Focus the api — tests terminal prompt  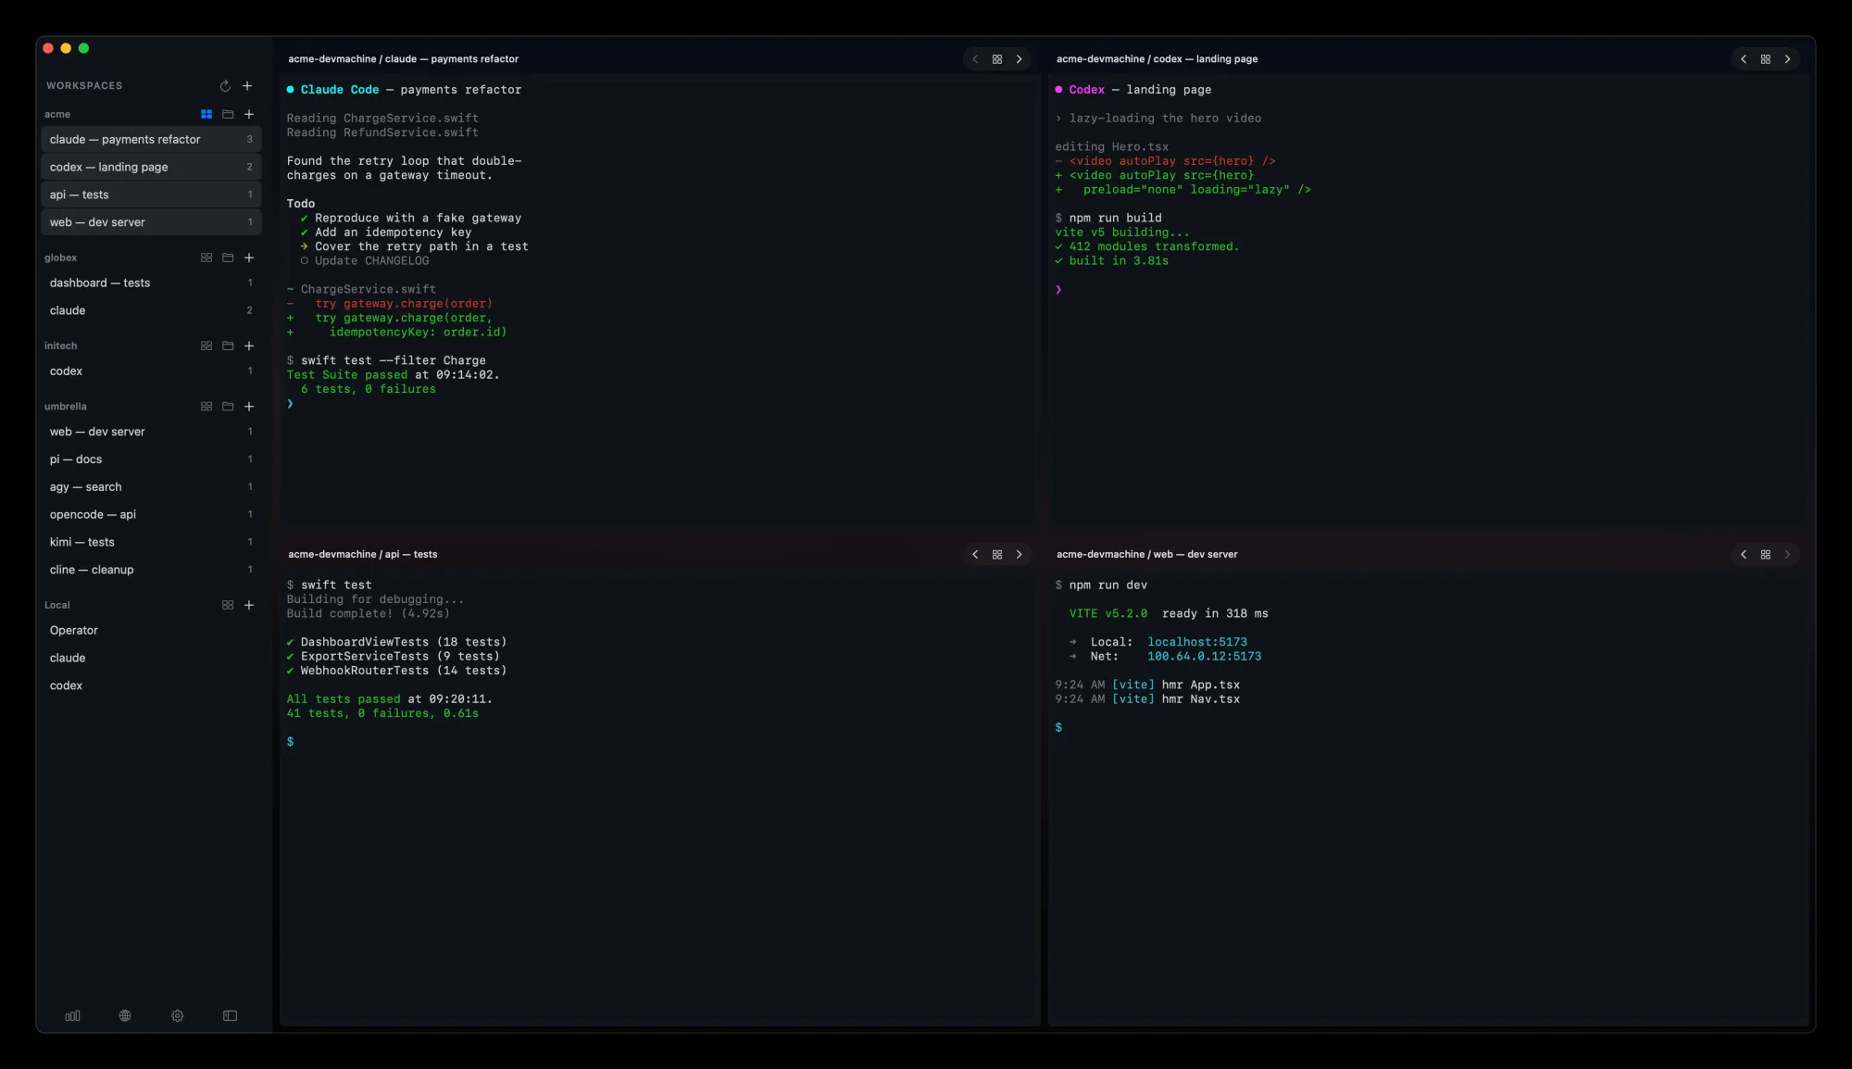[x=291, y=742]
